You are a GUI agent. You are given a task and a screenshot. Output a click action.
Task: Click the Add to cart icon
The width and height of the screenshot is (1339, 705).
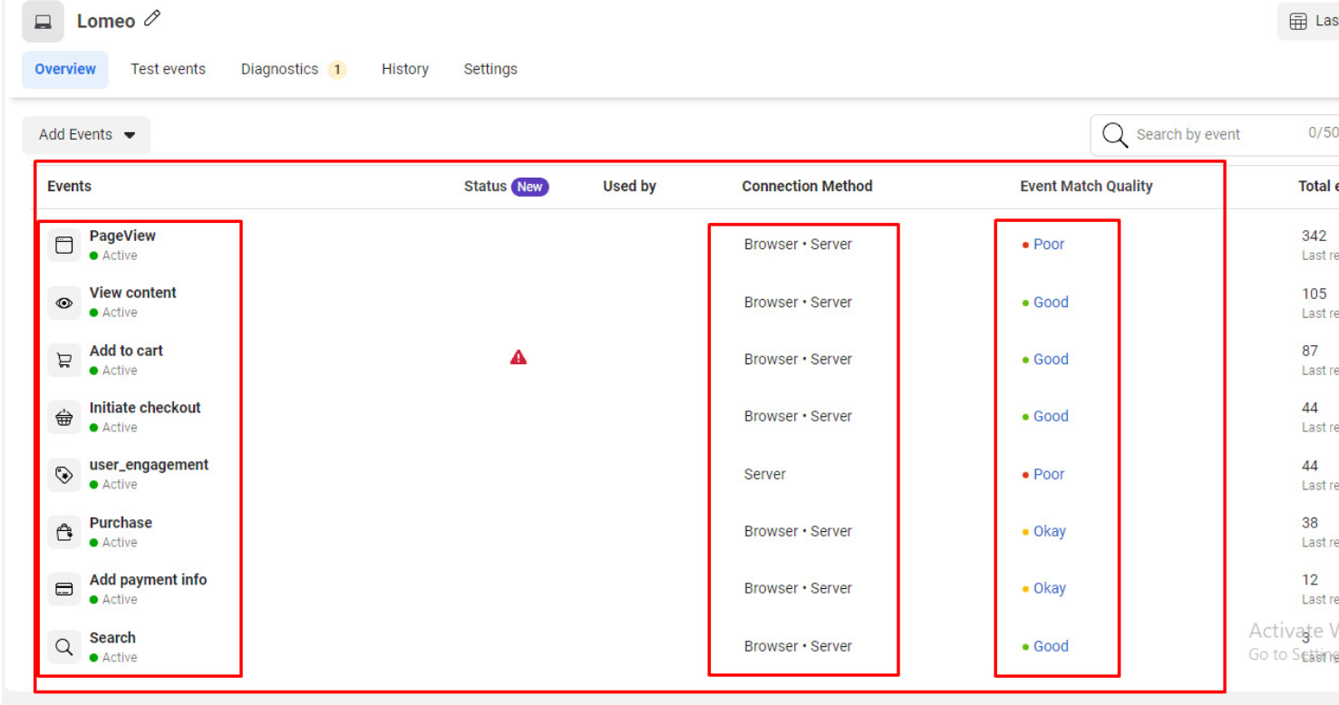click(64, 361)
